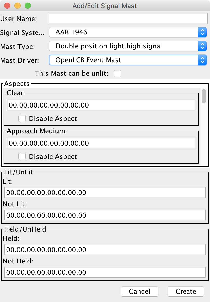Expand the Mast Driver combo box
This screenshot has height=302, width=210.
coord(128,60)
